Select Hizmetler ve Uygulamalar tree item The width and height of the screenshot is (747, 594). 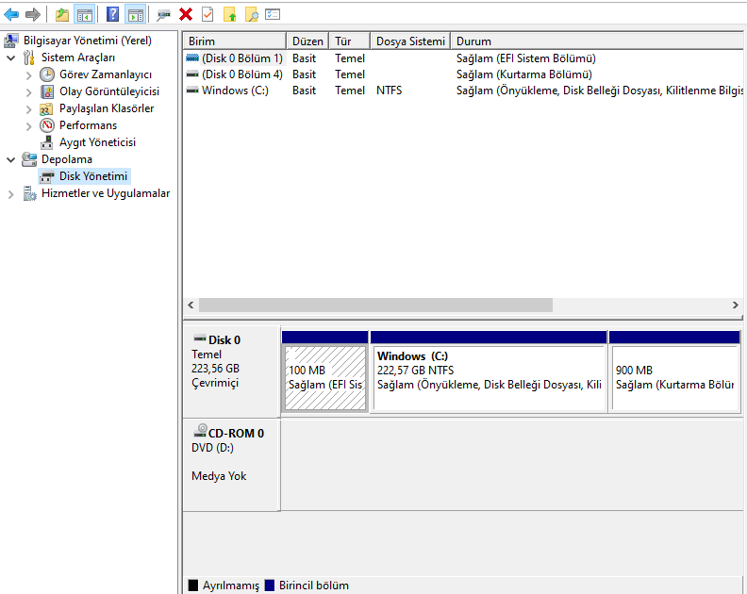tap(106, 193)
